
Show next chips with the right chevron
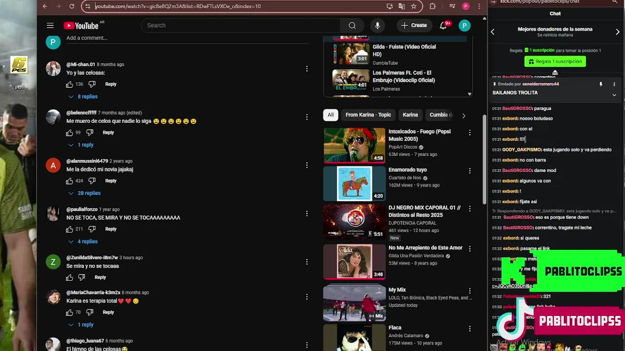(x=463, y=115)
